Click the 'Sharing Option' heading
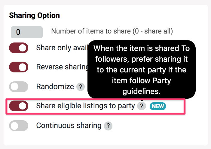Viewport: 211px width, 149px height. [x=35, y=15]
